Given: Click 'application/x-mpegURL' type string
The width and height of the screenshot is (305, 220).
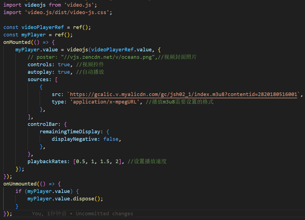Looking at the screenshot, I should pos(105,102).
